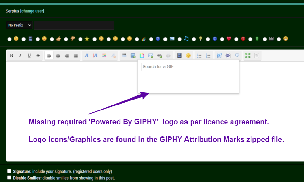Viewport: 304px width, 182px height.
Task: Insert a quote block
Action: click(237, 56)
